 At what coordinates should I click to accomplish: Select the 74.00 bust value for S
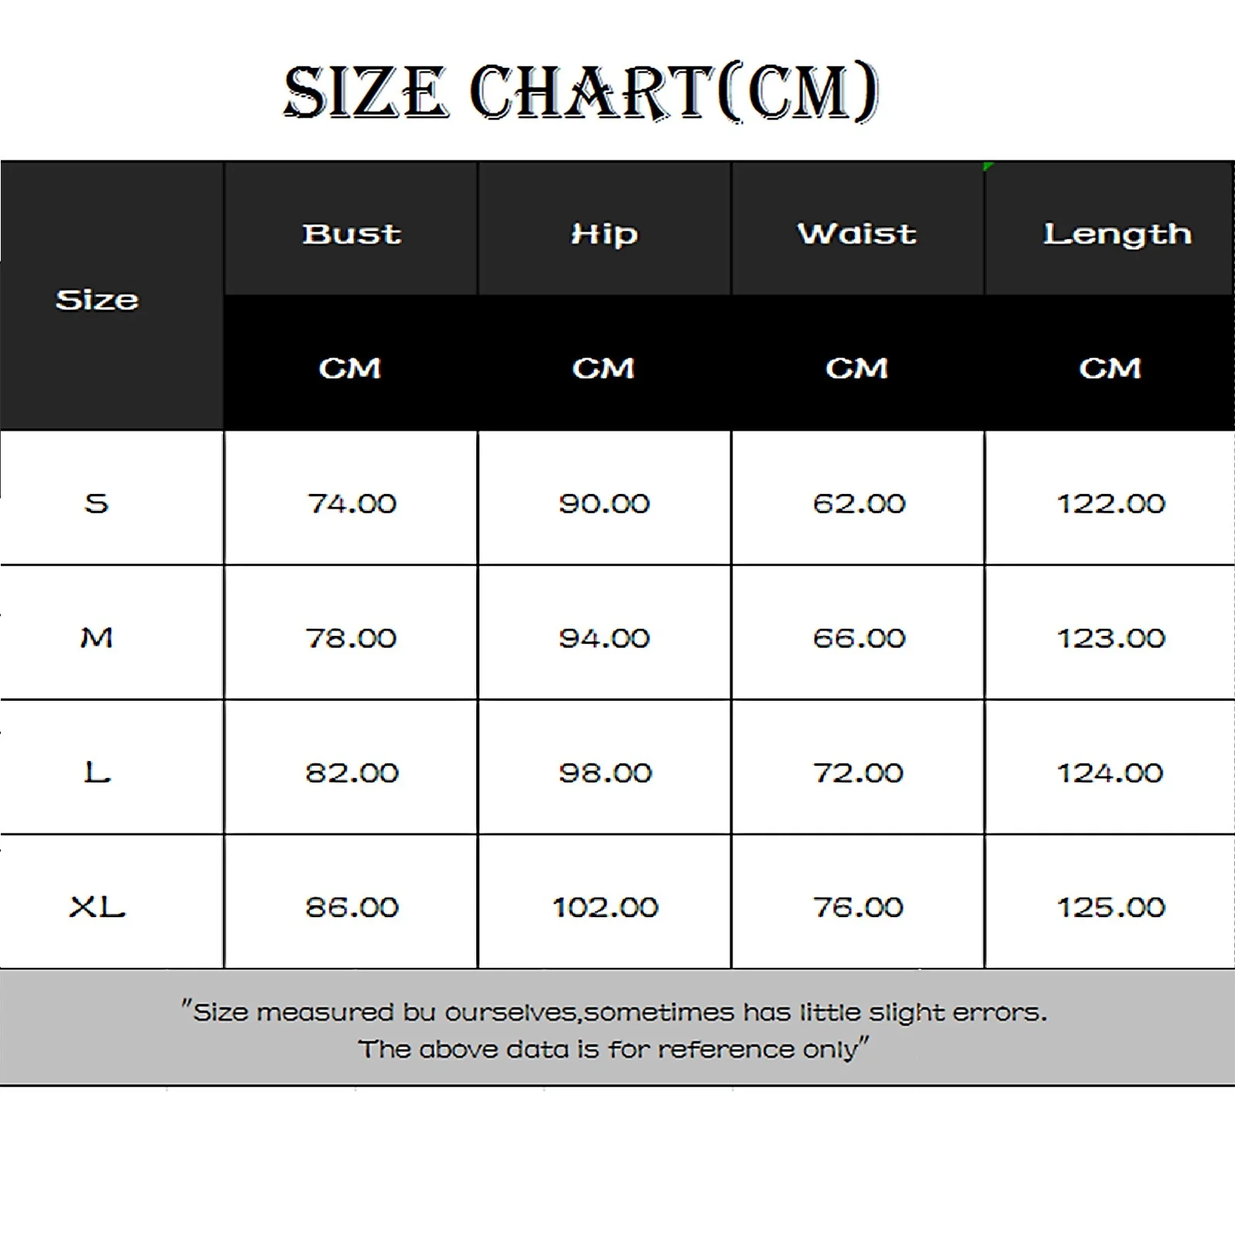tap(351, 503)
